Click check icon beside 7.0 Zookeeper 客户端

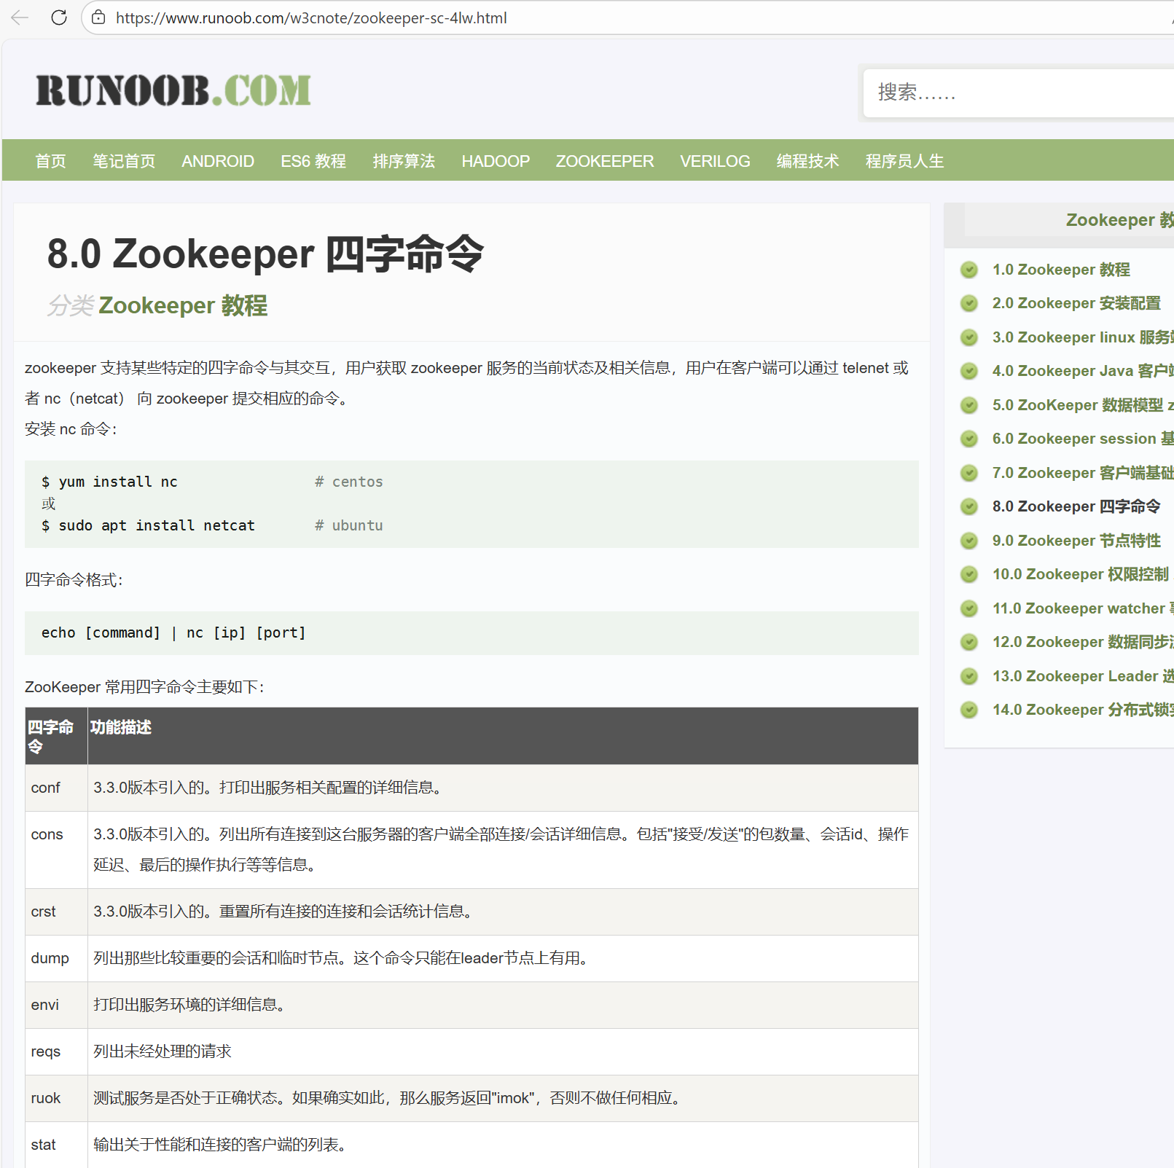(x=969, y=473)
